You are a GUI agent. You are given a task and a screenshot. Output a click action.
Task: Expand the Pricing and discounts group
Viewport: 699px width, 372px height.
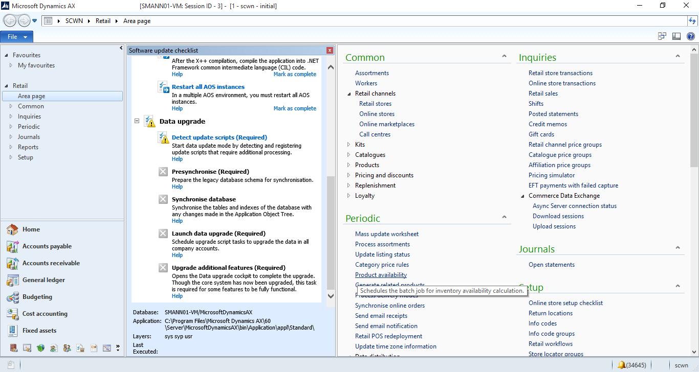click(x=349, y=175)
